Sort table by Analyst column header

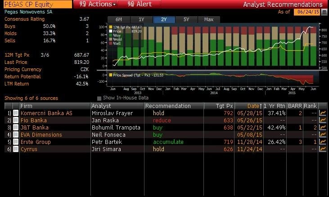coord(117,106)
